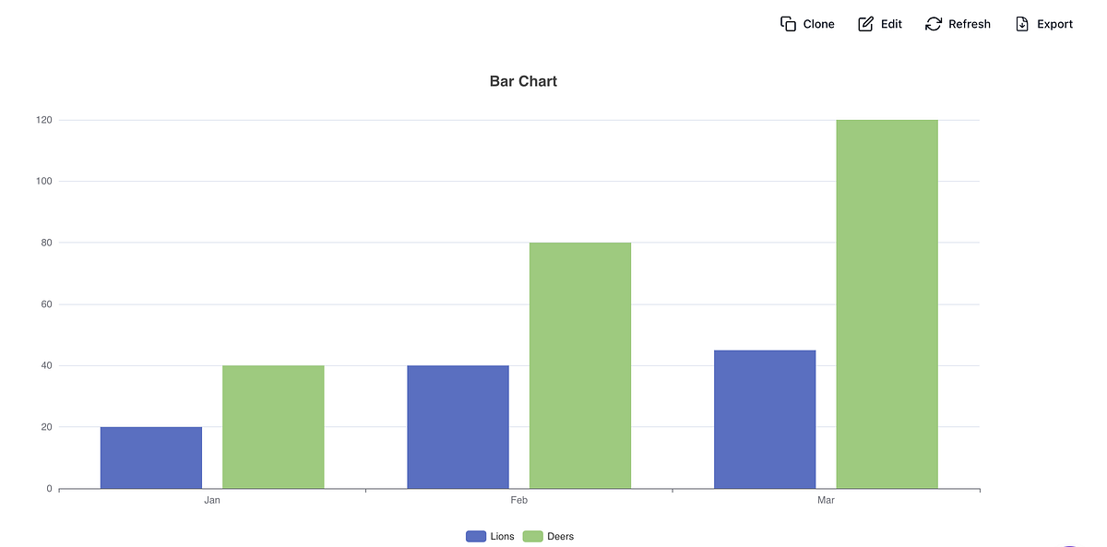Open the Edit panel for the chart

point(879,23)
